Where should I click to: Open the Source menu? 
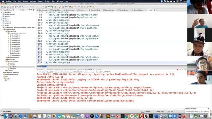(x=25, y=1)
